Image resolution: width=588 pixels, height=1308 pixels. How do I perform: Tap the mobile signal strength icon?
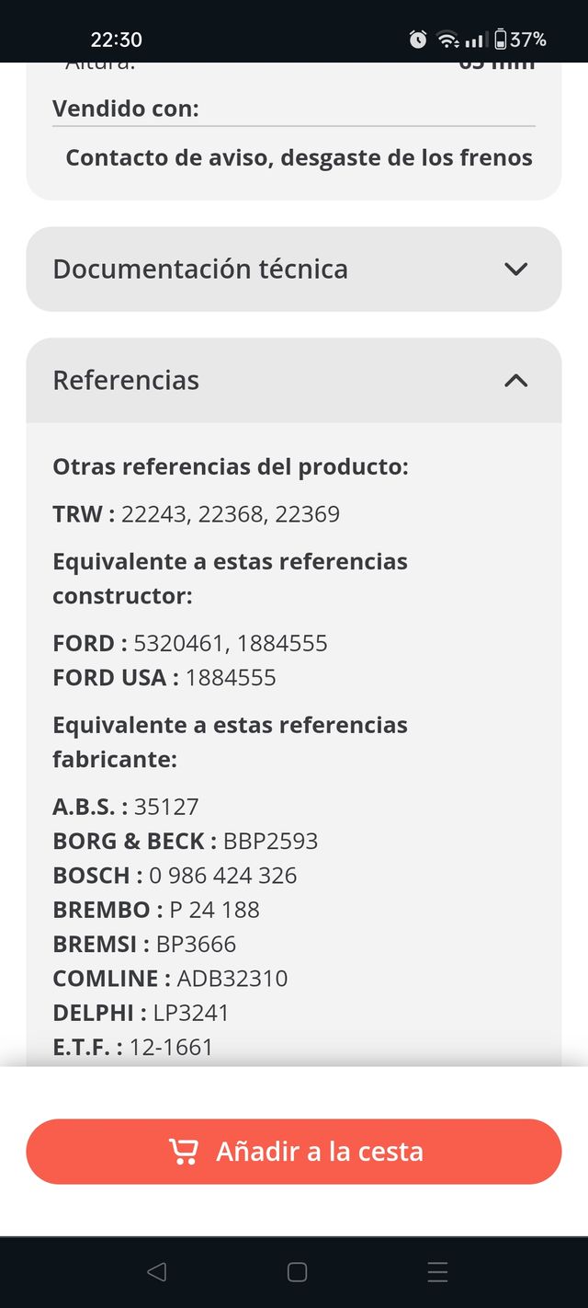point(474,40)
